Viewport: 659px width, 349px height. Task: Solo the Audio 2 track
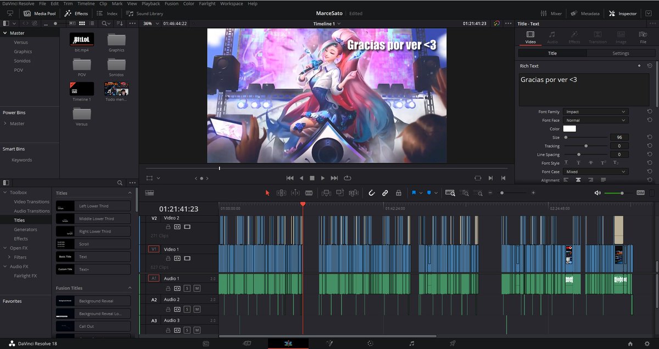(x=187, y=309)
